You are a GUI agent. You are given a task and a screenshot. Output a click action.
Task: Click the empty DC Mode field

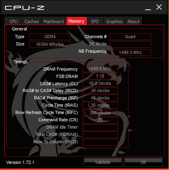click(x=130, y=44)
